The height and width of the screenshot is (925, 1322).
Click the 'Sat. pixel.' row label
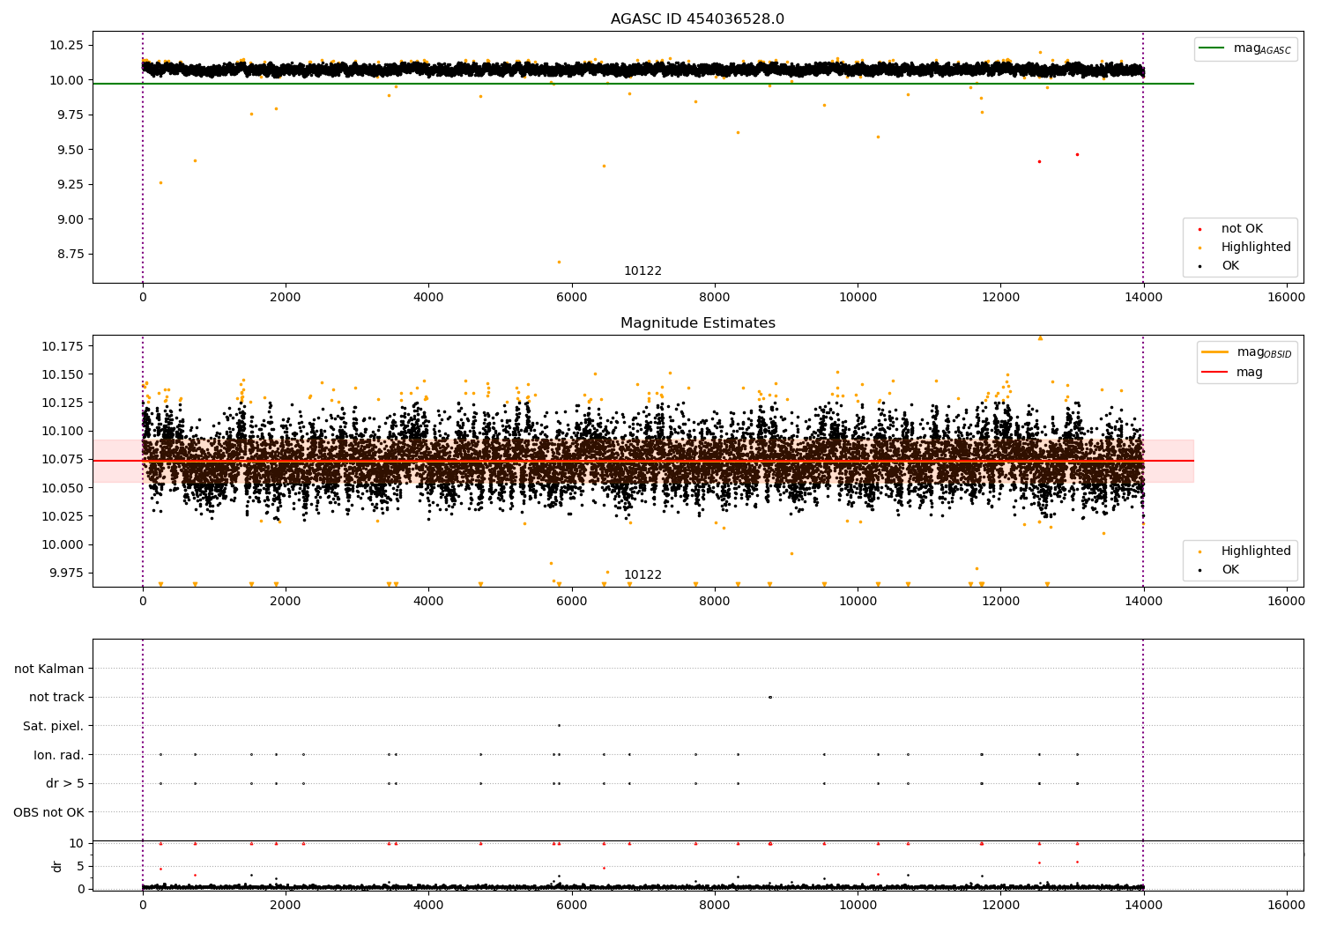(x=54, y=726)
